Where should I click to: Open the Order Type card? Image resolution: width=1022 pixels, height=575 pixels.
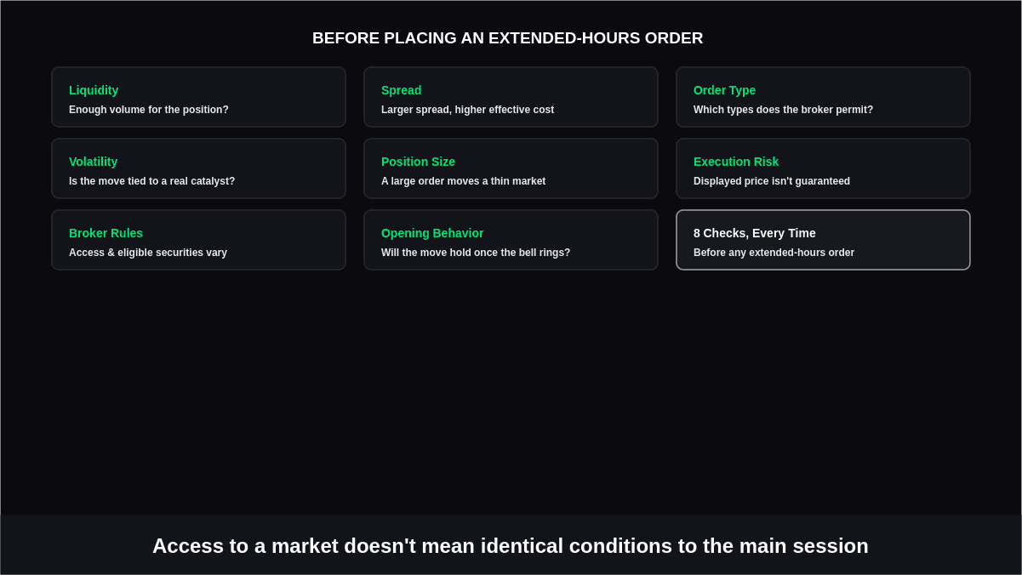point(823,97)
